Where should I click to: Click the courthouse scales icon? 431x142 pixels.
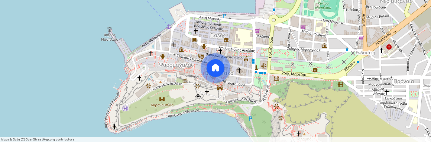263,66
